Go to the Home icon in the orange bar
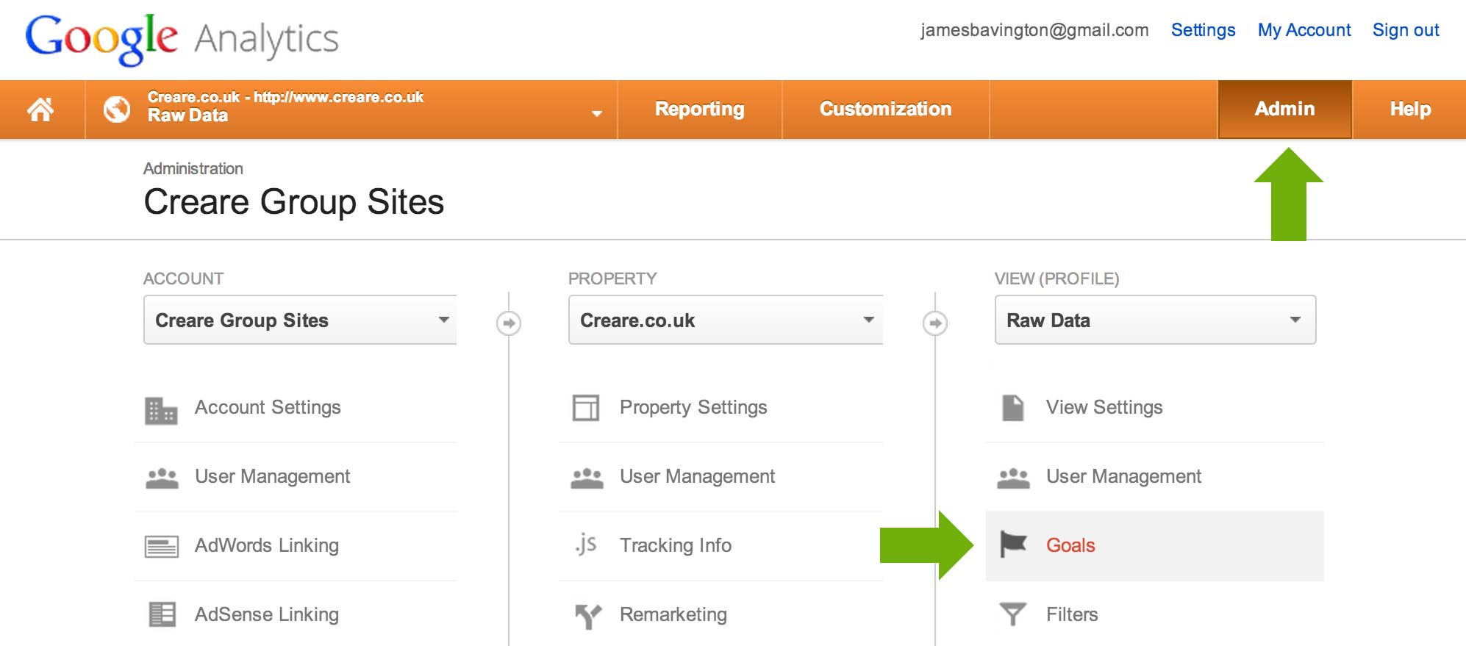This screenshot has width=1466, height=646. (x=40, y=110)
